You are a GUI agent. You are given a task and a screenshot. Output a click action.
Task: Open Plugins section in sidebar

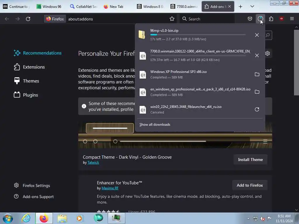tap(26, 95)
